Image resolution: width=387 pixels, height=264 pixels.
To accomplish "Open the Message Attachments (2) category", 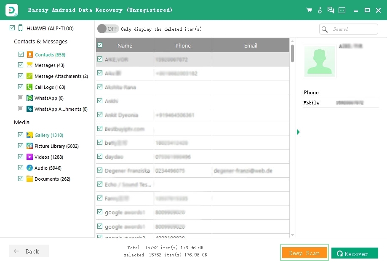I will [61, 76].
